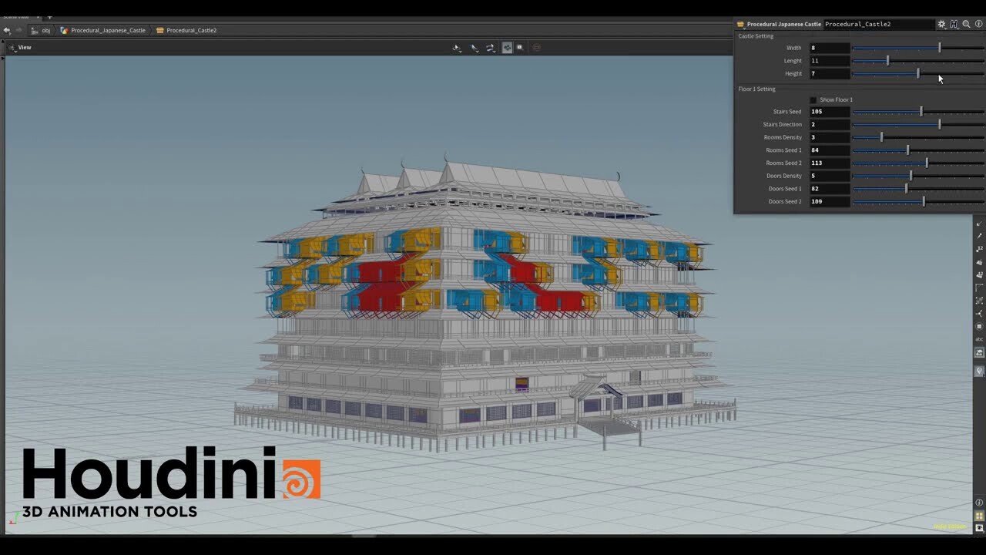Enable the Show Floor 1 checkbox

point(813,99)
